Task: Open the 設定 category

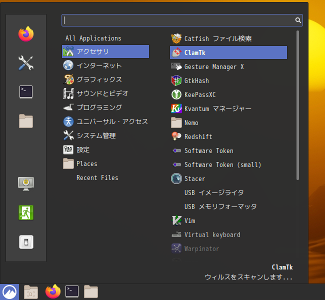Action: (105, 149)
